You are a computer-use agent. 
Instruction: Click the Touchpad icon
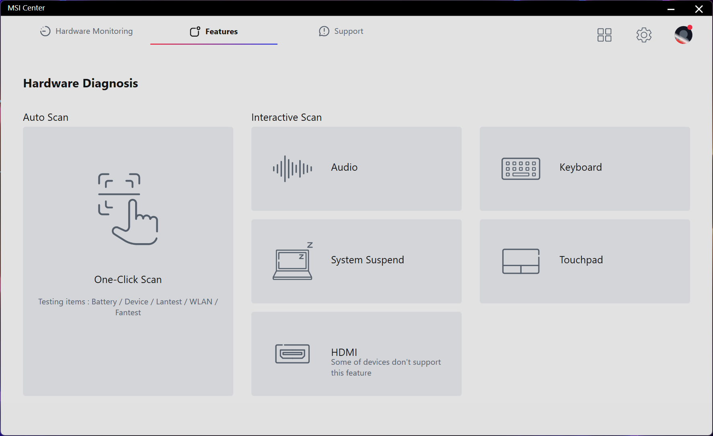(x=521, y=261)
